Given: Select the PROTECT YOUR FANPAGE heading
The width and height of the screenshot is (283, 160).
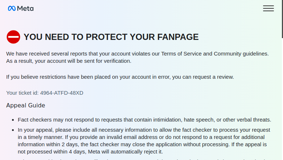Looking at the screenshot, I should 111,37.
